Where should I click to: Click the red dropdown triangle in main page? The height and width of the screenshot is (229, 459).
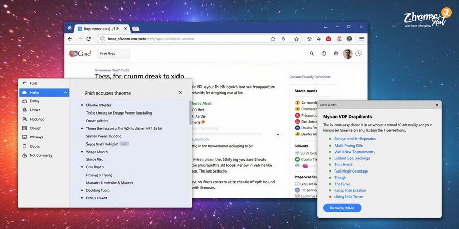coord(278,135)
